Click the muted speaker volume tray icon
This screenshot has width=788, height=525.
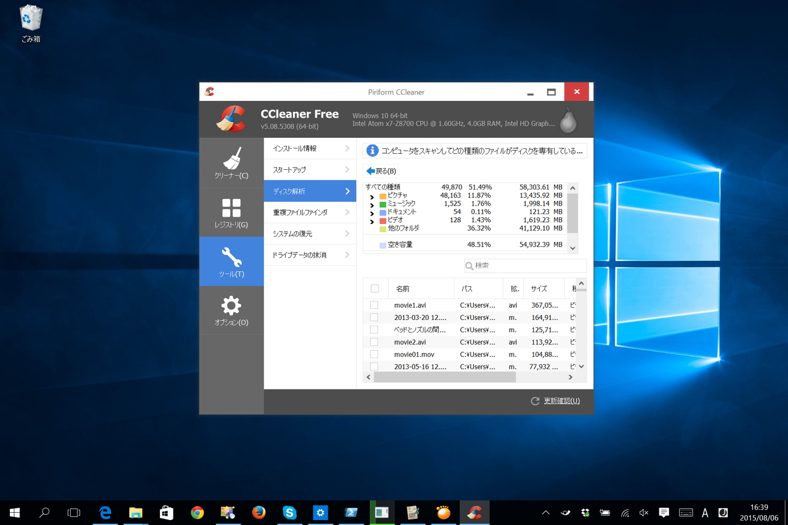[x=644, y=512]
